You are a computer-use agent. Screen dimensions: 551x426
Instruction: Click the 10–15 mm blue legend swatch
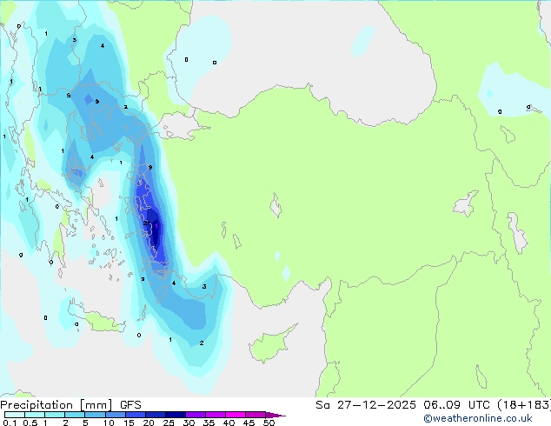(115, 415)
